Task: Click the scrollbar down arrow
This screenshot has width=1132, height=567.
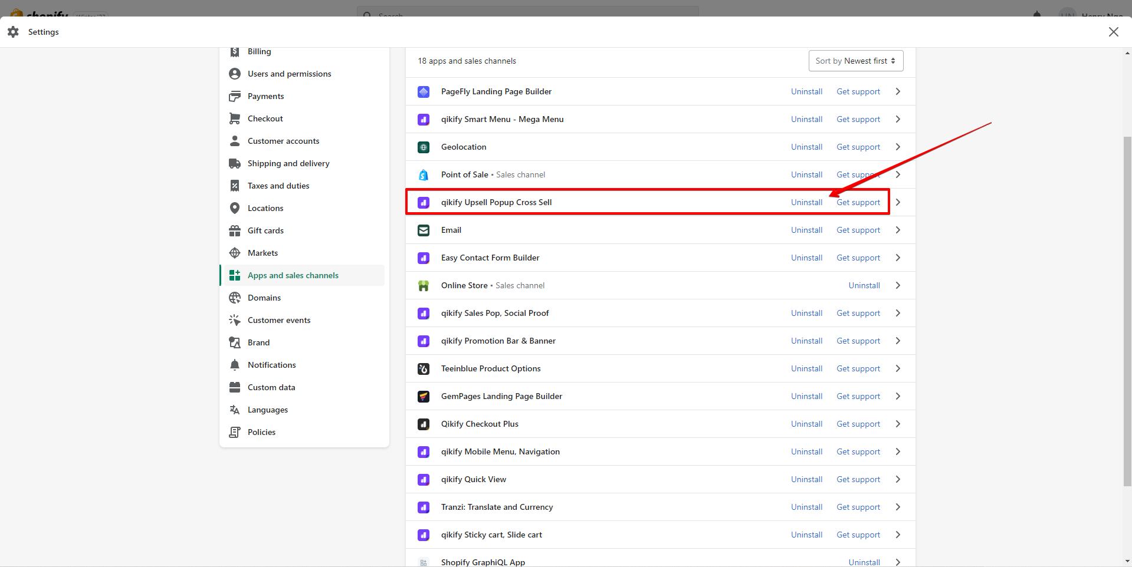Action: 1127,562
